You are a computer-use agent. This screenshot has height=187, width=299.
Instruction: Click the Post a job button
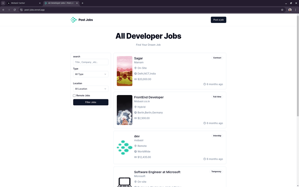pos(218,20)
